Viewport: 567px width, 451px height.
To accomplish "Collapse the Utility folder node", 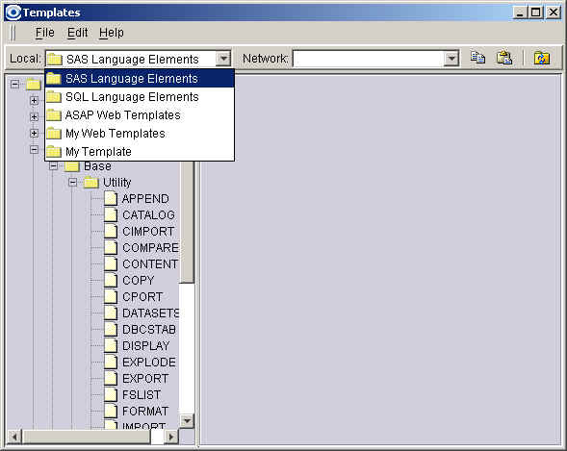I will 73,183.
